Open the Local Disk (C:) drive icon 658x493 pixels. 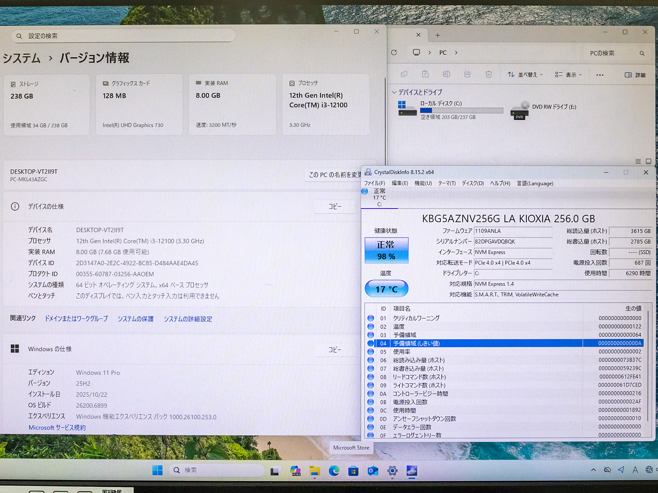pos(407,108)
